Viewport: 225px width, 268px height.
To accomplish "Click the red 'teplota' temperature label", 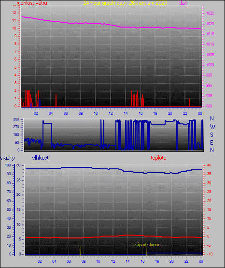I will coord(158,158).
